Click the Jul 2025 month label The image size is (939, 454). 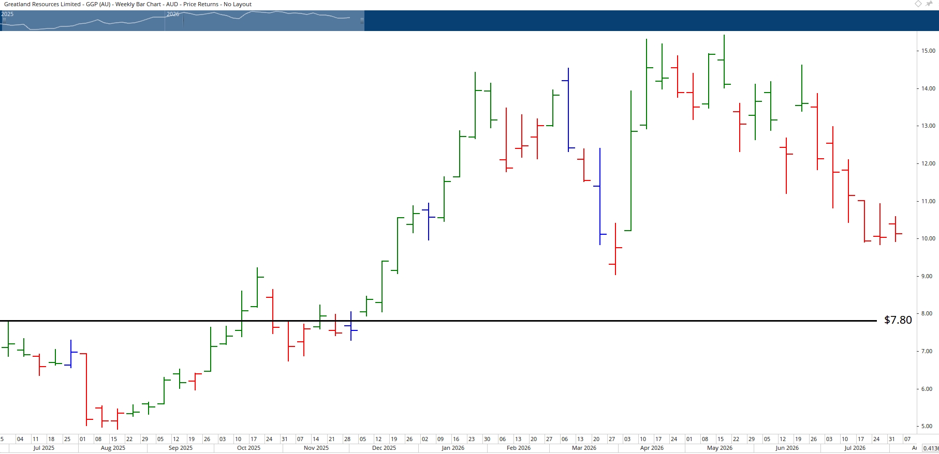[x=44, y=448]
